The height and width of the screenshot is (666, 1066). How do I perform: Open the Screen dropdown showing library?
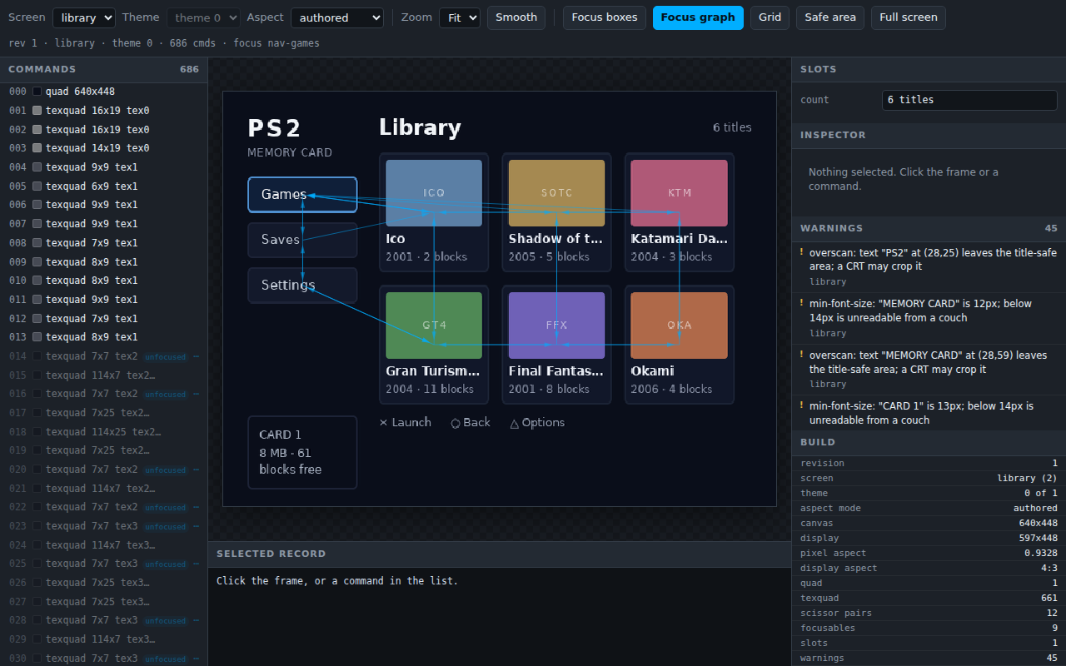click(84, 17)
